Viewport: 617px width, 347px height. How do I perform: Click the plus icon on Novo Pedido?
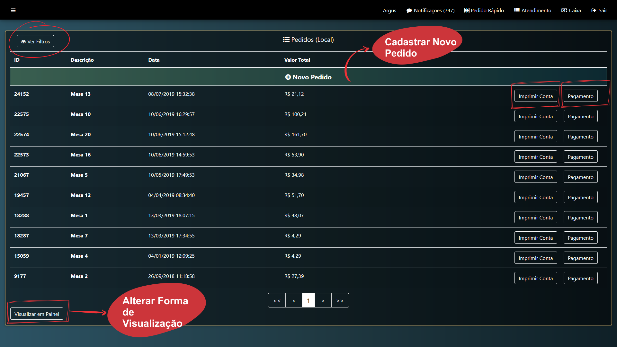pos(288,77)
